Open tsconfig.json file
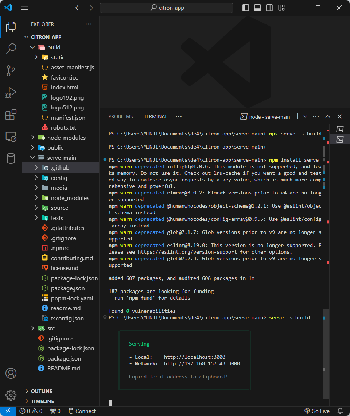Screen dimensions: 350x416 [x=61, y=318]
